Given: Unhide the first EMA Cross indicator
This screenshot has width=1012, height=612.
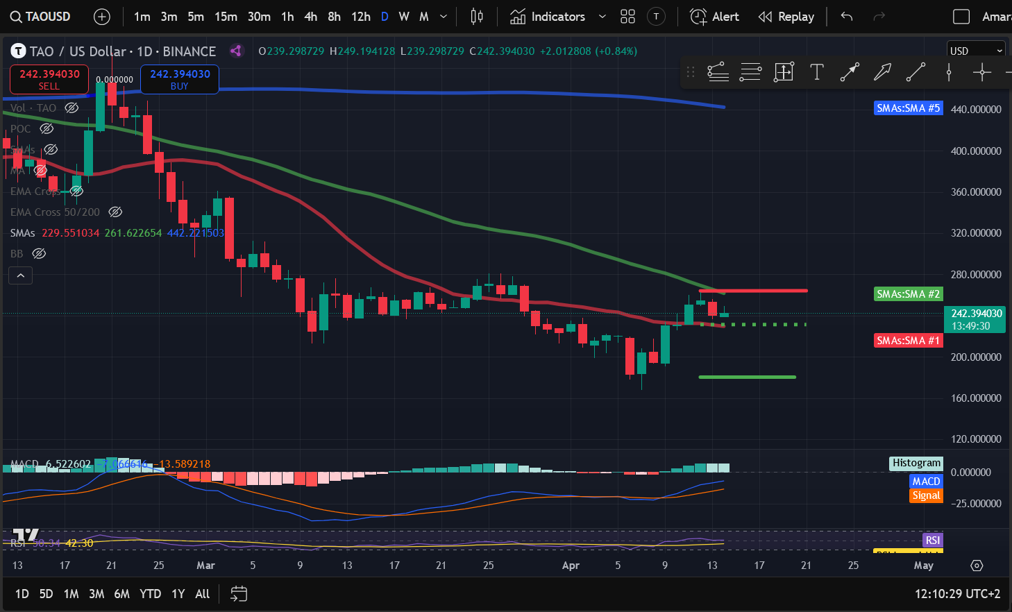Looking at the screenshot, I should [x=76, y=191].
